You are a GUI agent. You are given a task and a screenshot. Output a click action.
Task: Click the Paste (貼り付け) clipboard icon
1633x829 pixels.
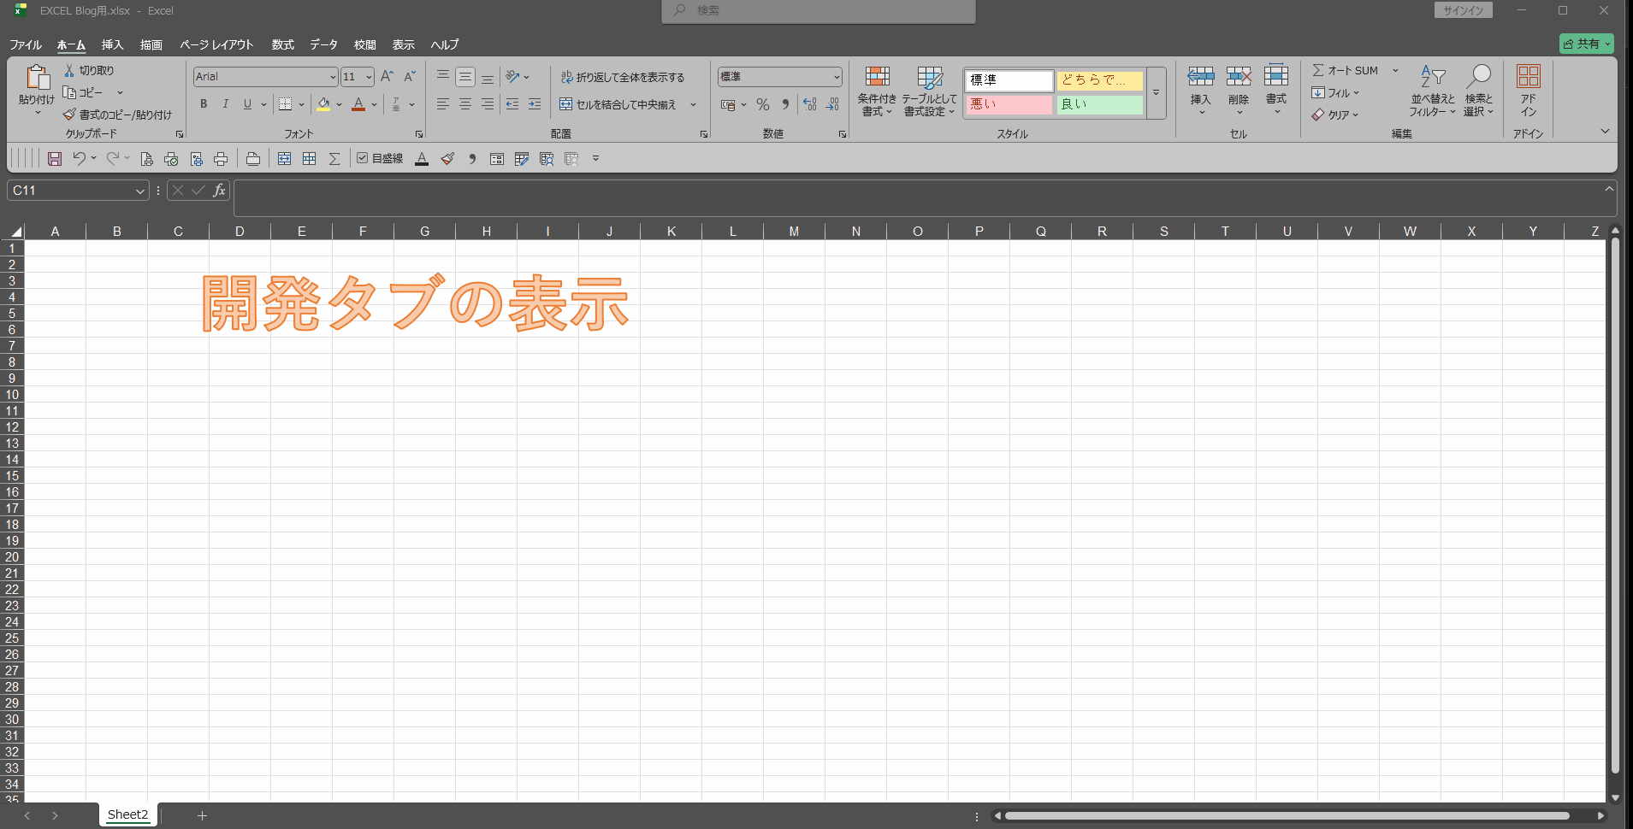[36, 79]
